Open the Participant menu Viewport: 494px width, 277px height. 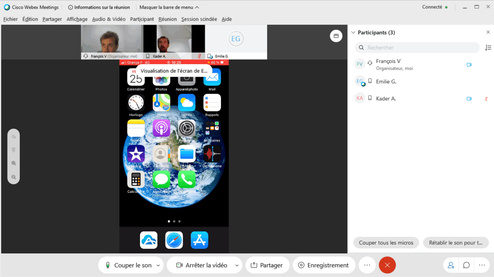(142, 19)
